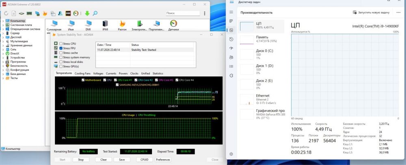Open Services icon in Task Manager sidebar
Screen dimensions: 406x165
tap(231, 76)
